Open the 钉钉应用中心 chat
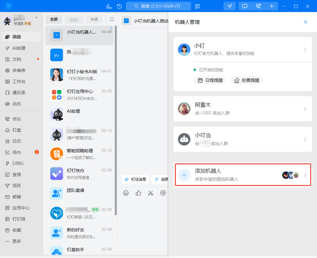 tap(79, 95)
